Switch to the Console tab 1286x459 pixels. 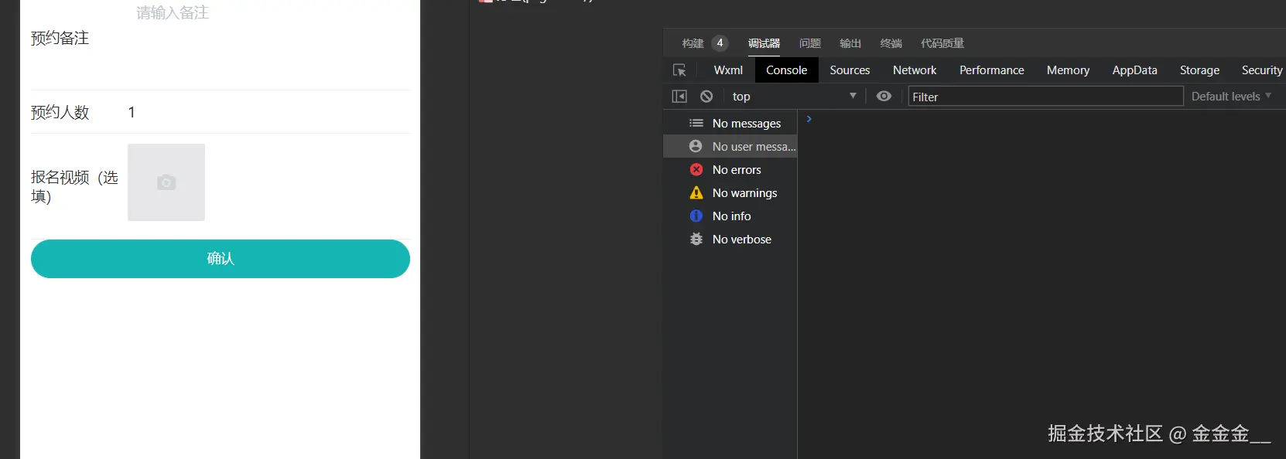click(x=787, y=70)
